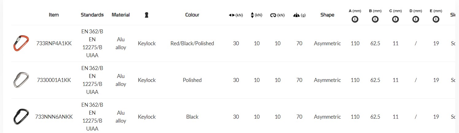Click the weight icon in the header
Screen dimensions: 459x133
296,15
